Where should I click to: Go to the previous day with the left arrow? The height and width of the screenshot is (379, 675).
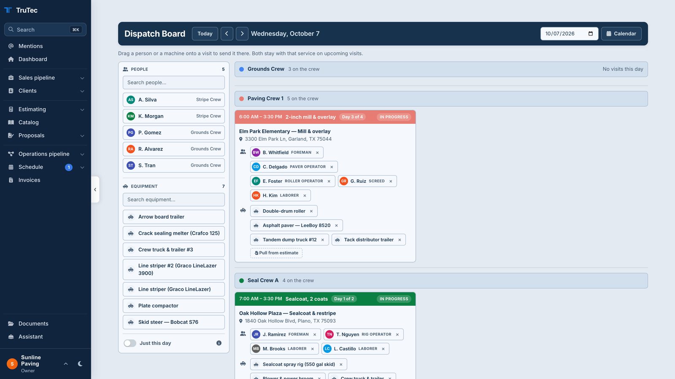pyautogui.click(x=227, y=34)
